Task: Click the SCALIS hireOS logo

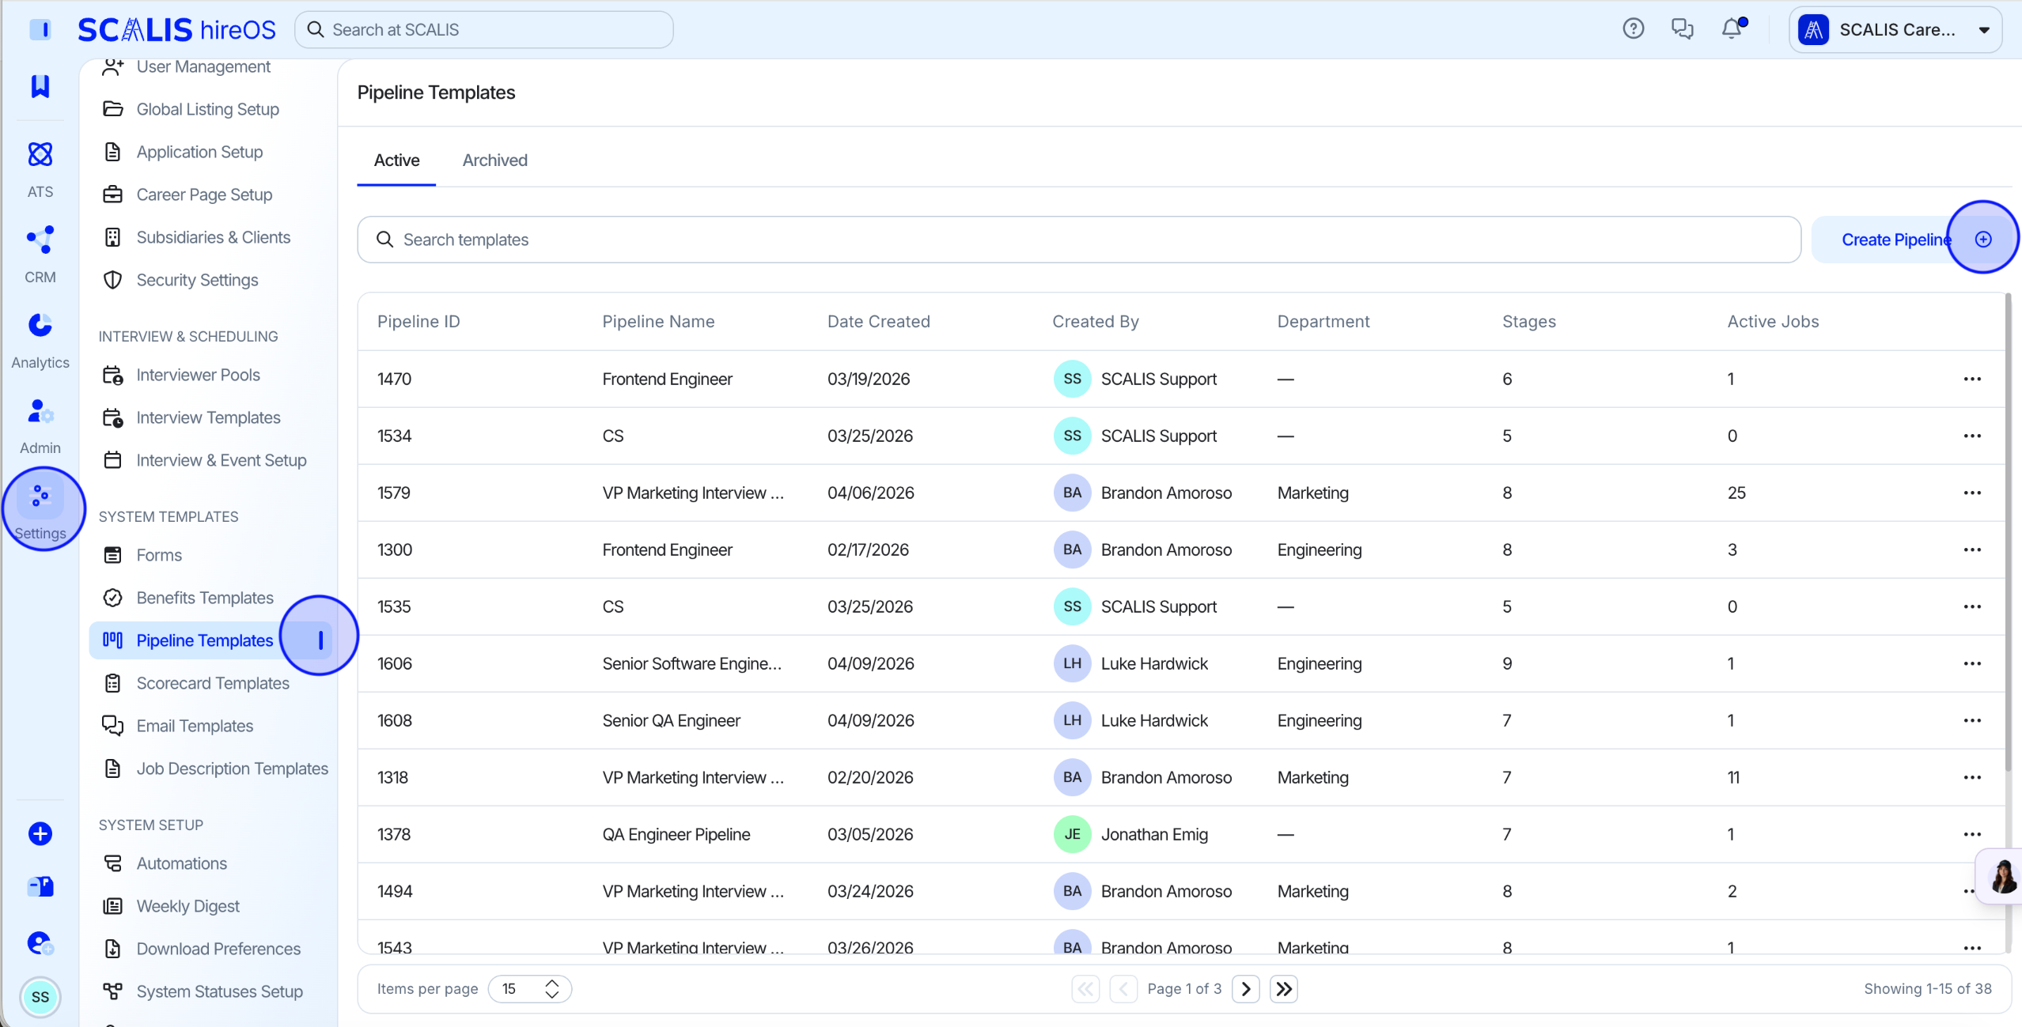Action: (176, 29)
